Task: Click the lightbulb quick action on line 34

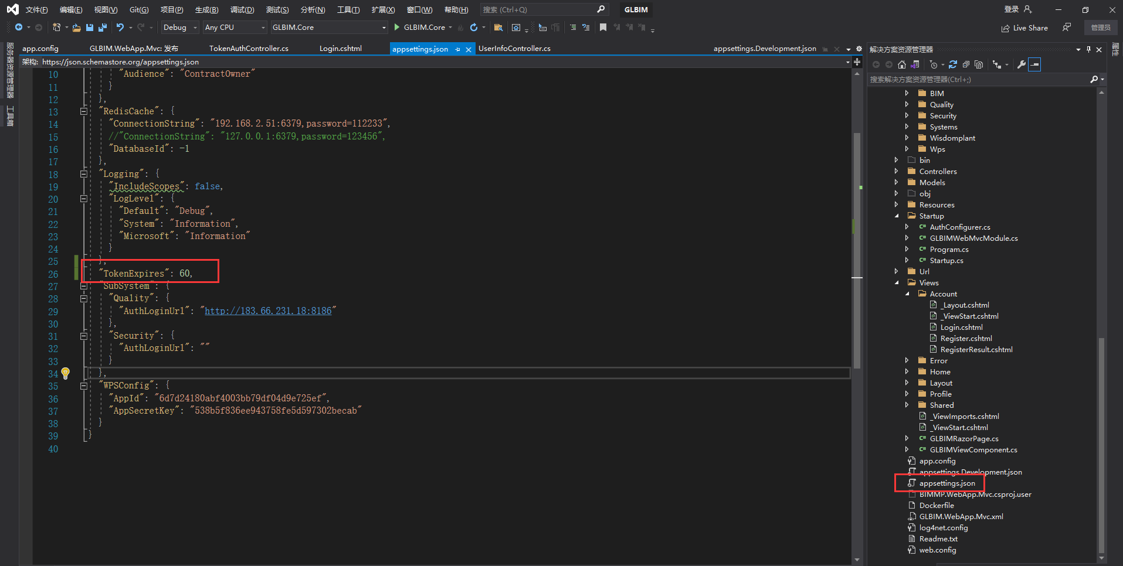Action: (66, 373)
